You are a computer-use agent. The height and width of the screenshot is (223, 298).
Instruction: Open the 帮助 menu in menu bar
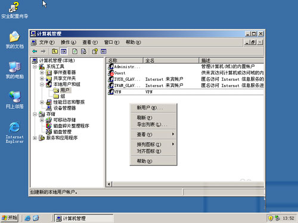pos(133,42)
